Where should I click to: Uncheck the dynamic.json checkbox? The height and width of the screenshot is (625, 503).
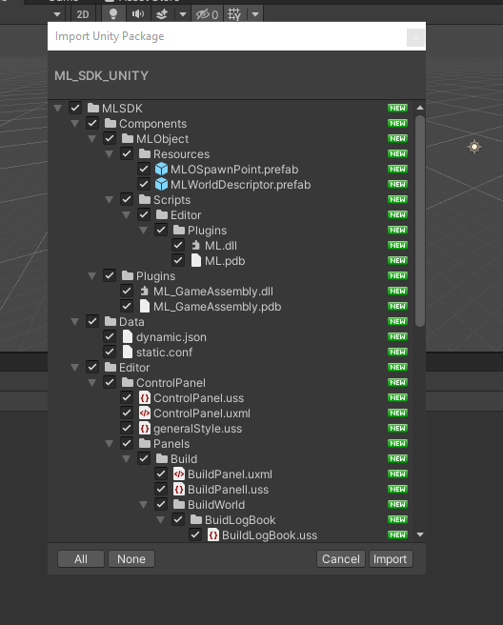pyautogui.click(x=110, y=336)
